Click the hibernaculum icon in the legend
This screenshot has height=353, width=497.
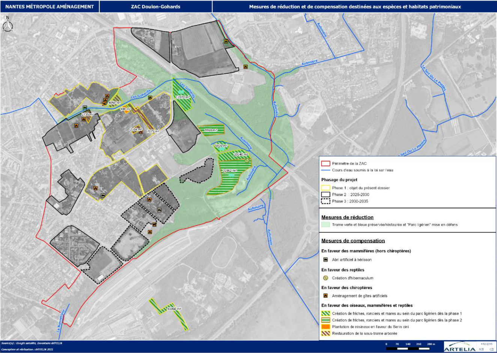325,278
